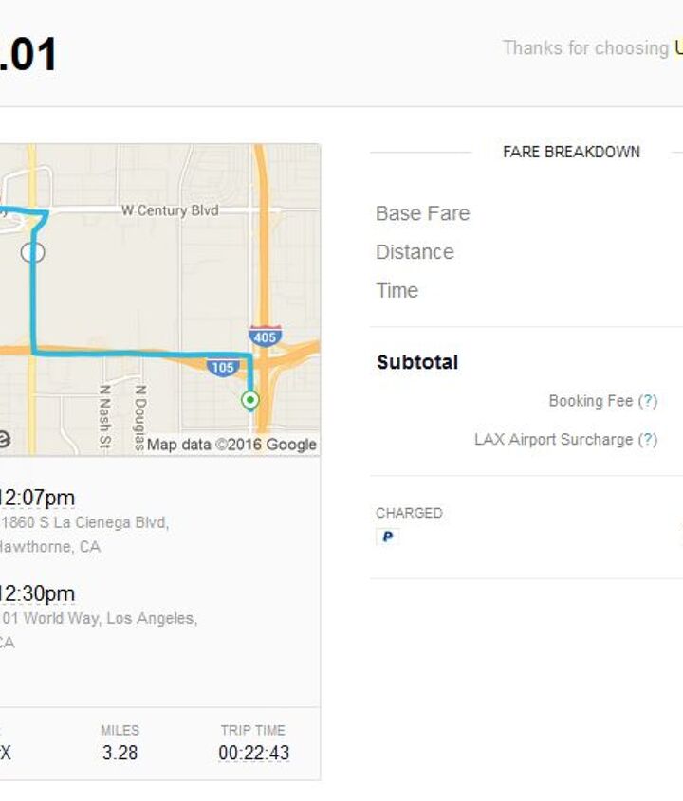Click the green destination marker on map
This screenshot has height=801, width=683.
[250, 400]
